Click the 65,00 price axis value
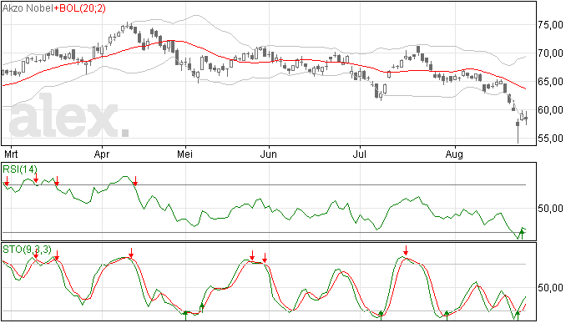This screenshot has height=323, width=576. point(550,82)
